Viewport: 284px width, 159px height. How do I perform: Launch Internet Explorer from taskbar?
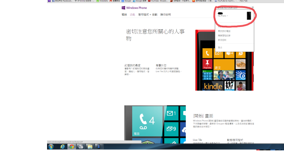coord(63,147)
